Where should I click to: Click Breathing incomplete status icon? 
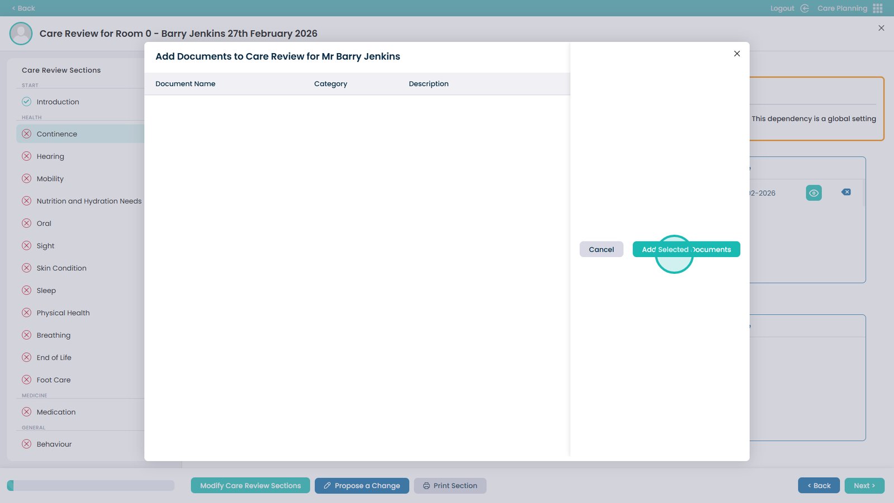(26, 335)
